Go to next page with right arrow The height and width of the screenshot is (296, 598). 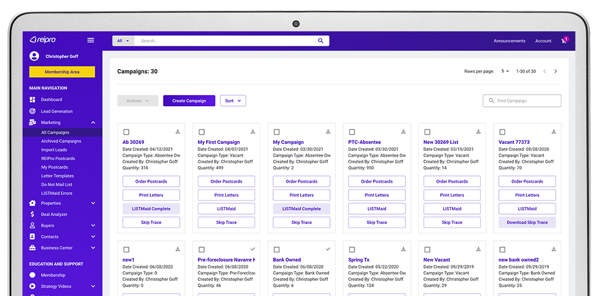point(556,71)
